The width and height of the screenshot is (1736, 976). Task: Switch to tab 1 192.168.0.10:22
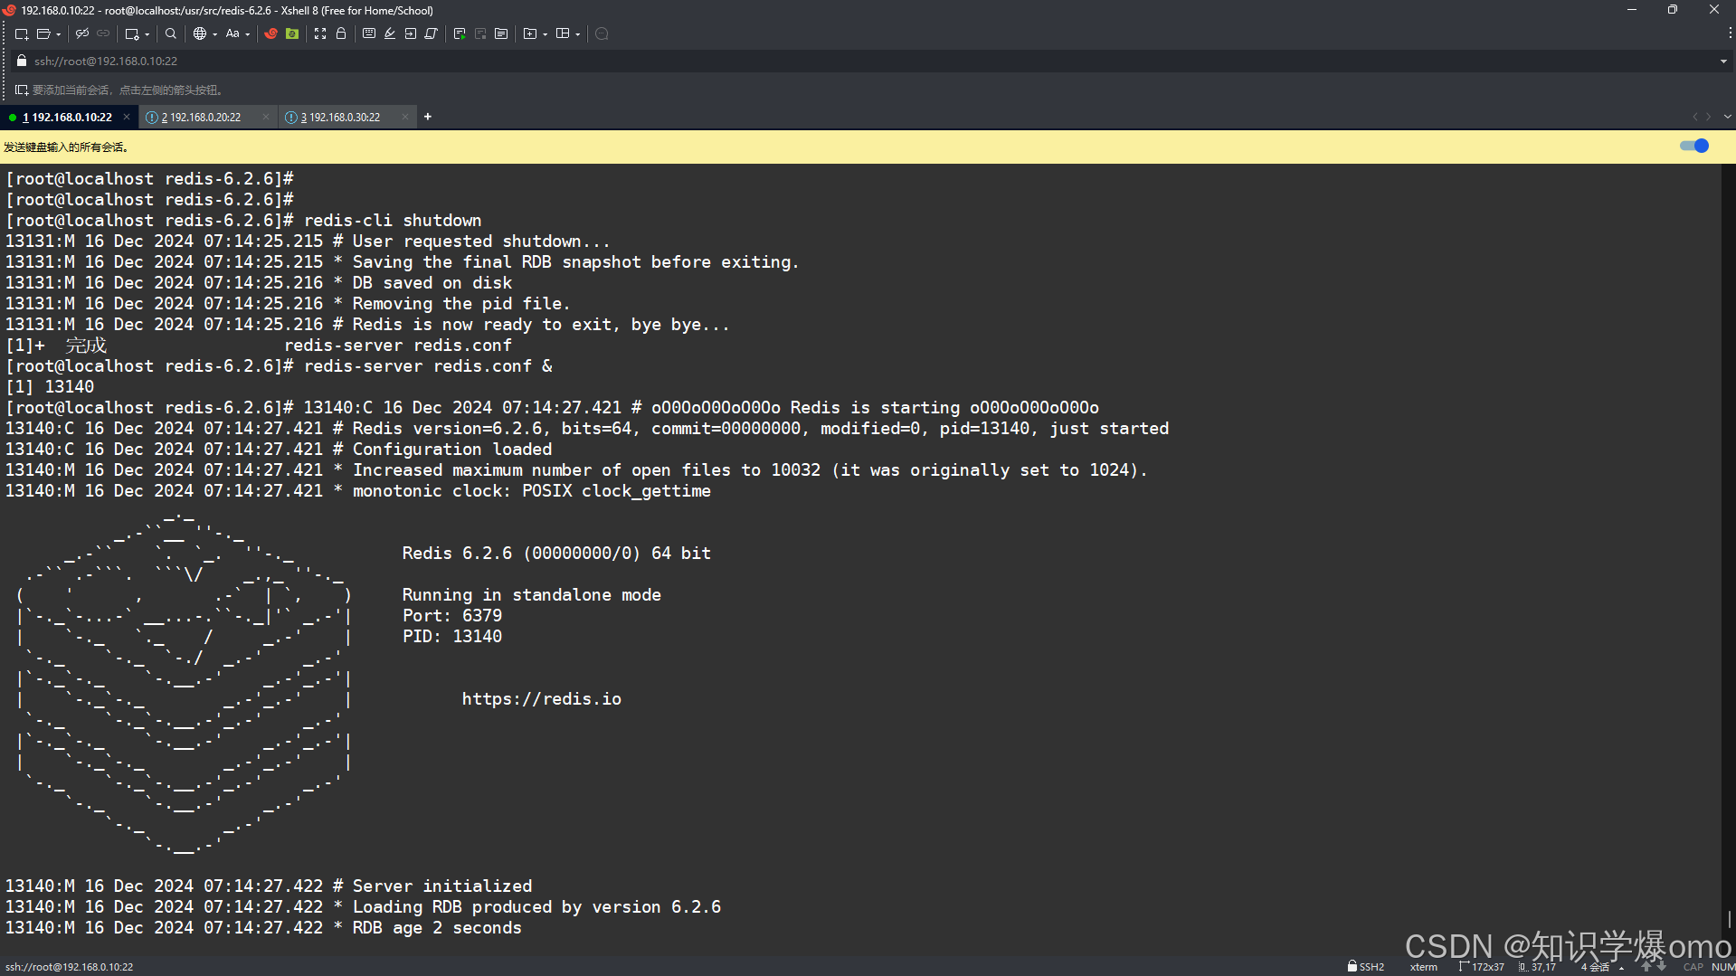coord(67,117)
